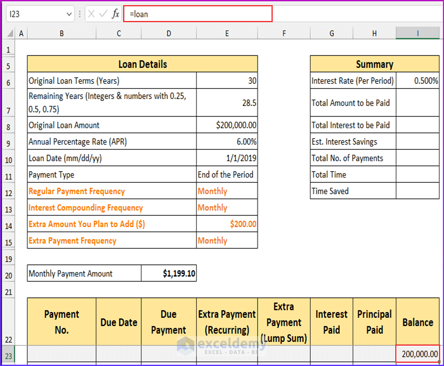Select the Regular Payment Frequency Monthly cell
This screenshot has width=444, height=366.
tap(226, 192)
